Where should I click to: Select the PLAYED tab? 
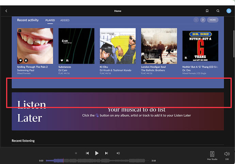[50, 20]
